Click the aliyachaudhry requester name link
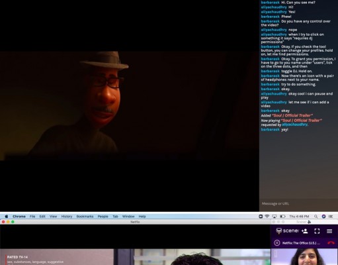The width and height of the screenshot is (338, 265). click(295, 125)
